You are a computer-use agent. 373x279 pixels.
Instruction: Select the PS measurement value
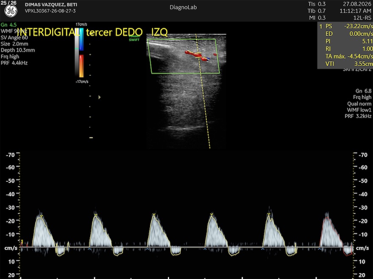358,26
